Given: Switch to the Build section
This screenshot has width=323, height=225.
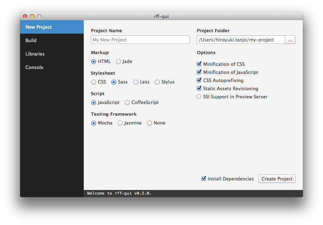Looking at the screenshot, I should [52, 40].
